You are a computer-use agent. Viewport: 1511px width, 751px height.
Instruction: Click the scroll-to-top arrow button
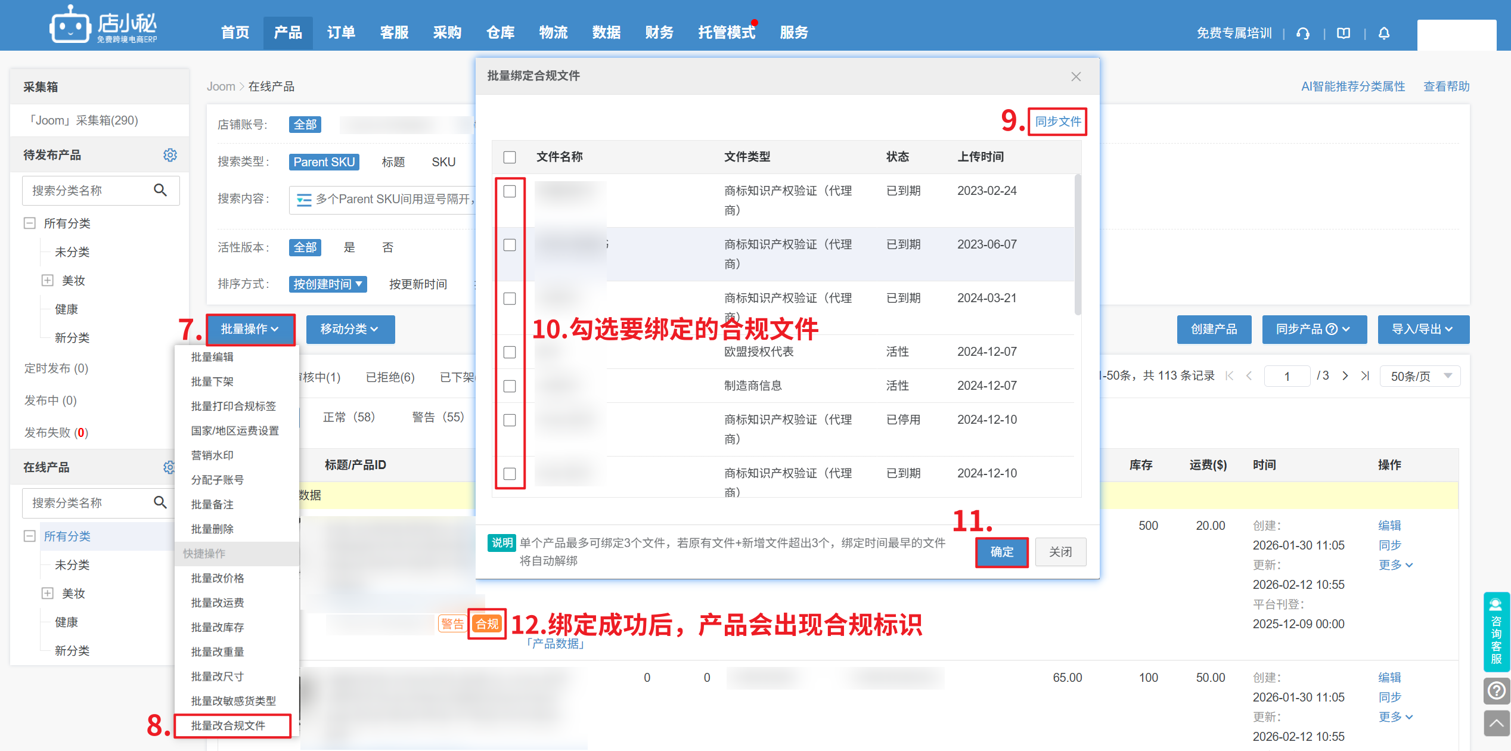tap(1496, 724)
